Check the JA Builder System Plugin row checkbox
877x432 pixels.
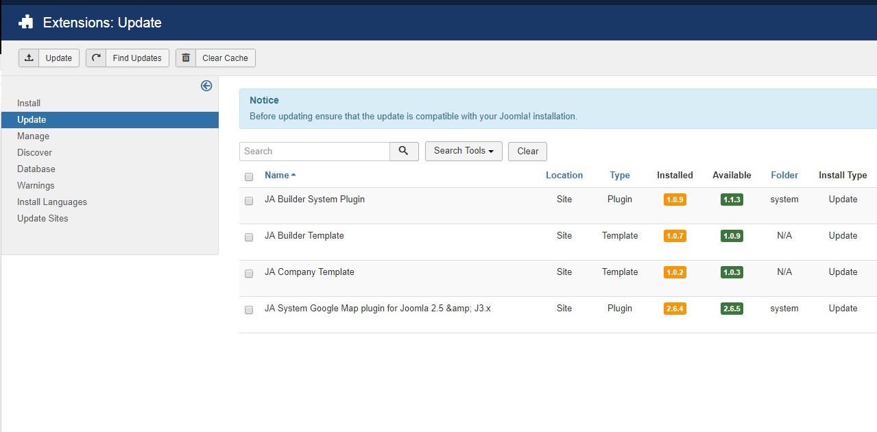click(249, 201)
